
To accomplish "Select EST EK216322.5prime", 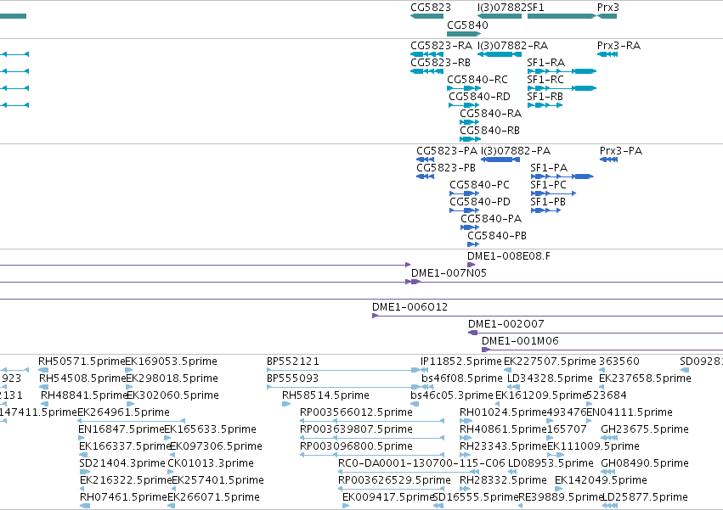I will coord(126,480).
